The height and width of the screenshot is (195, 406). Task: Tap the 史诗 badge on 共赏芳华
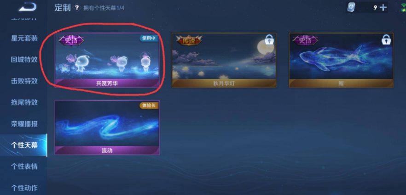(71, 40)
